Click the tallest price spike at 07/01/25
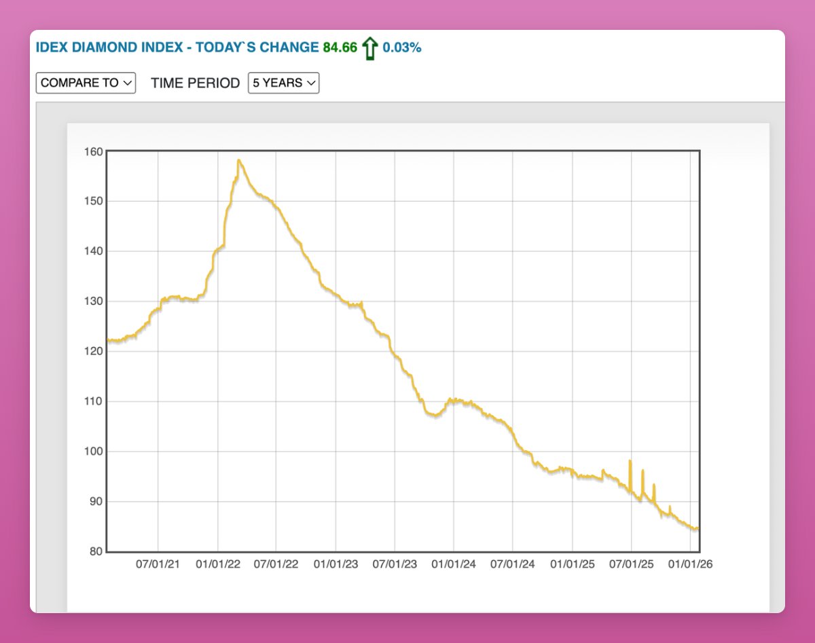Image resolution: width=815 pixels, height=643 pixels. coord(630,461)
